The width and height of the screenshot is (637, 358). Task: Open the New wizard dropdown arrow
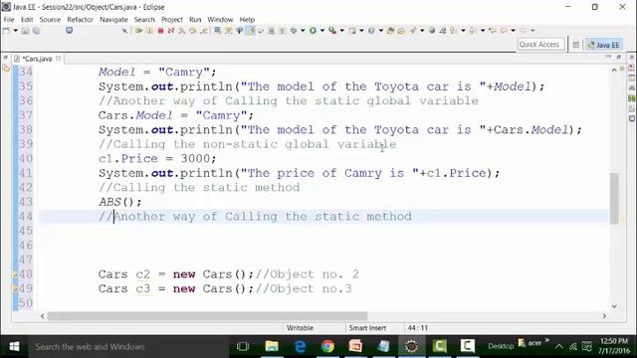pos(16,31)
